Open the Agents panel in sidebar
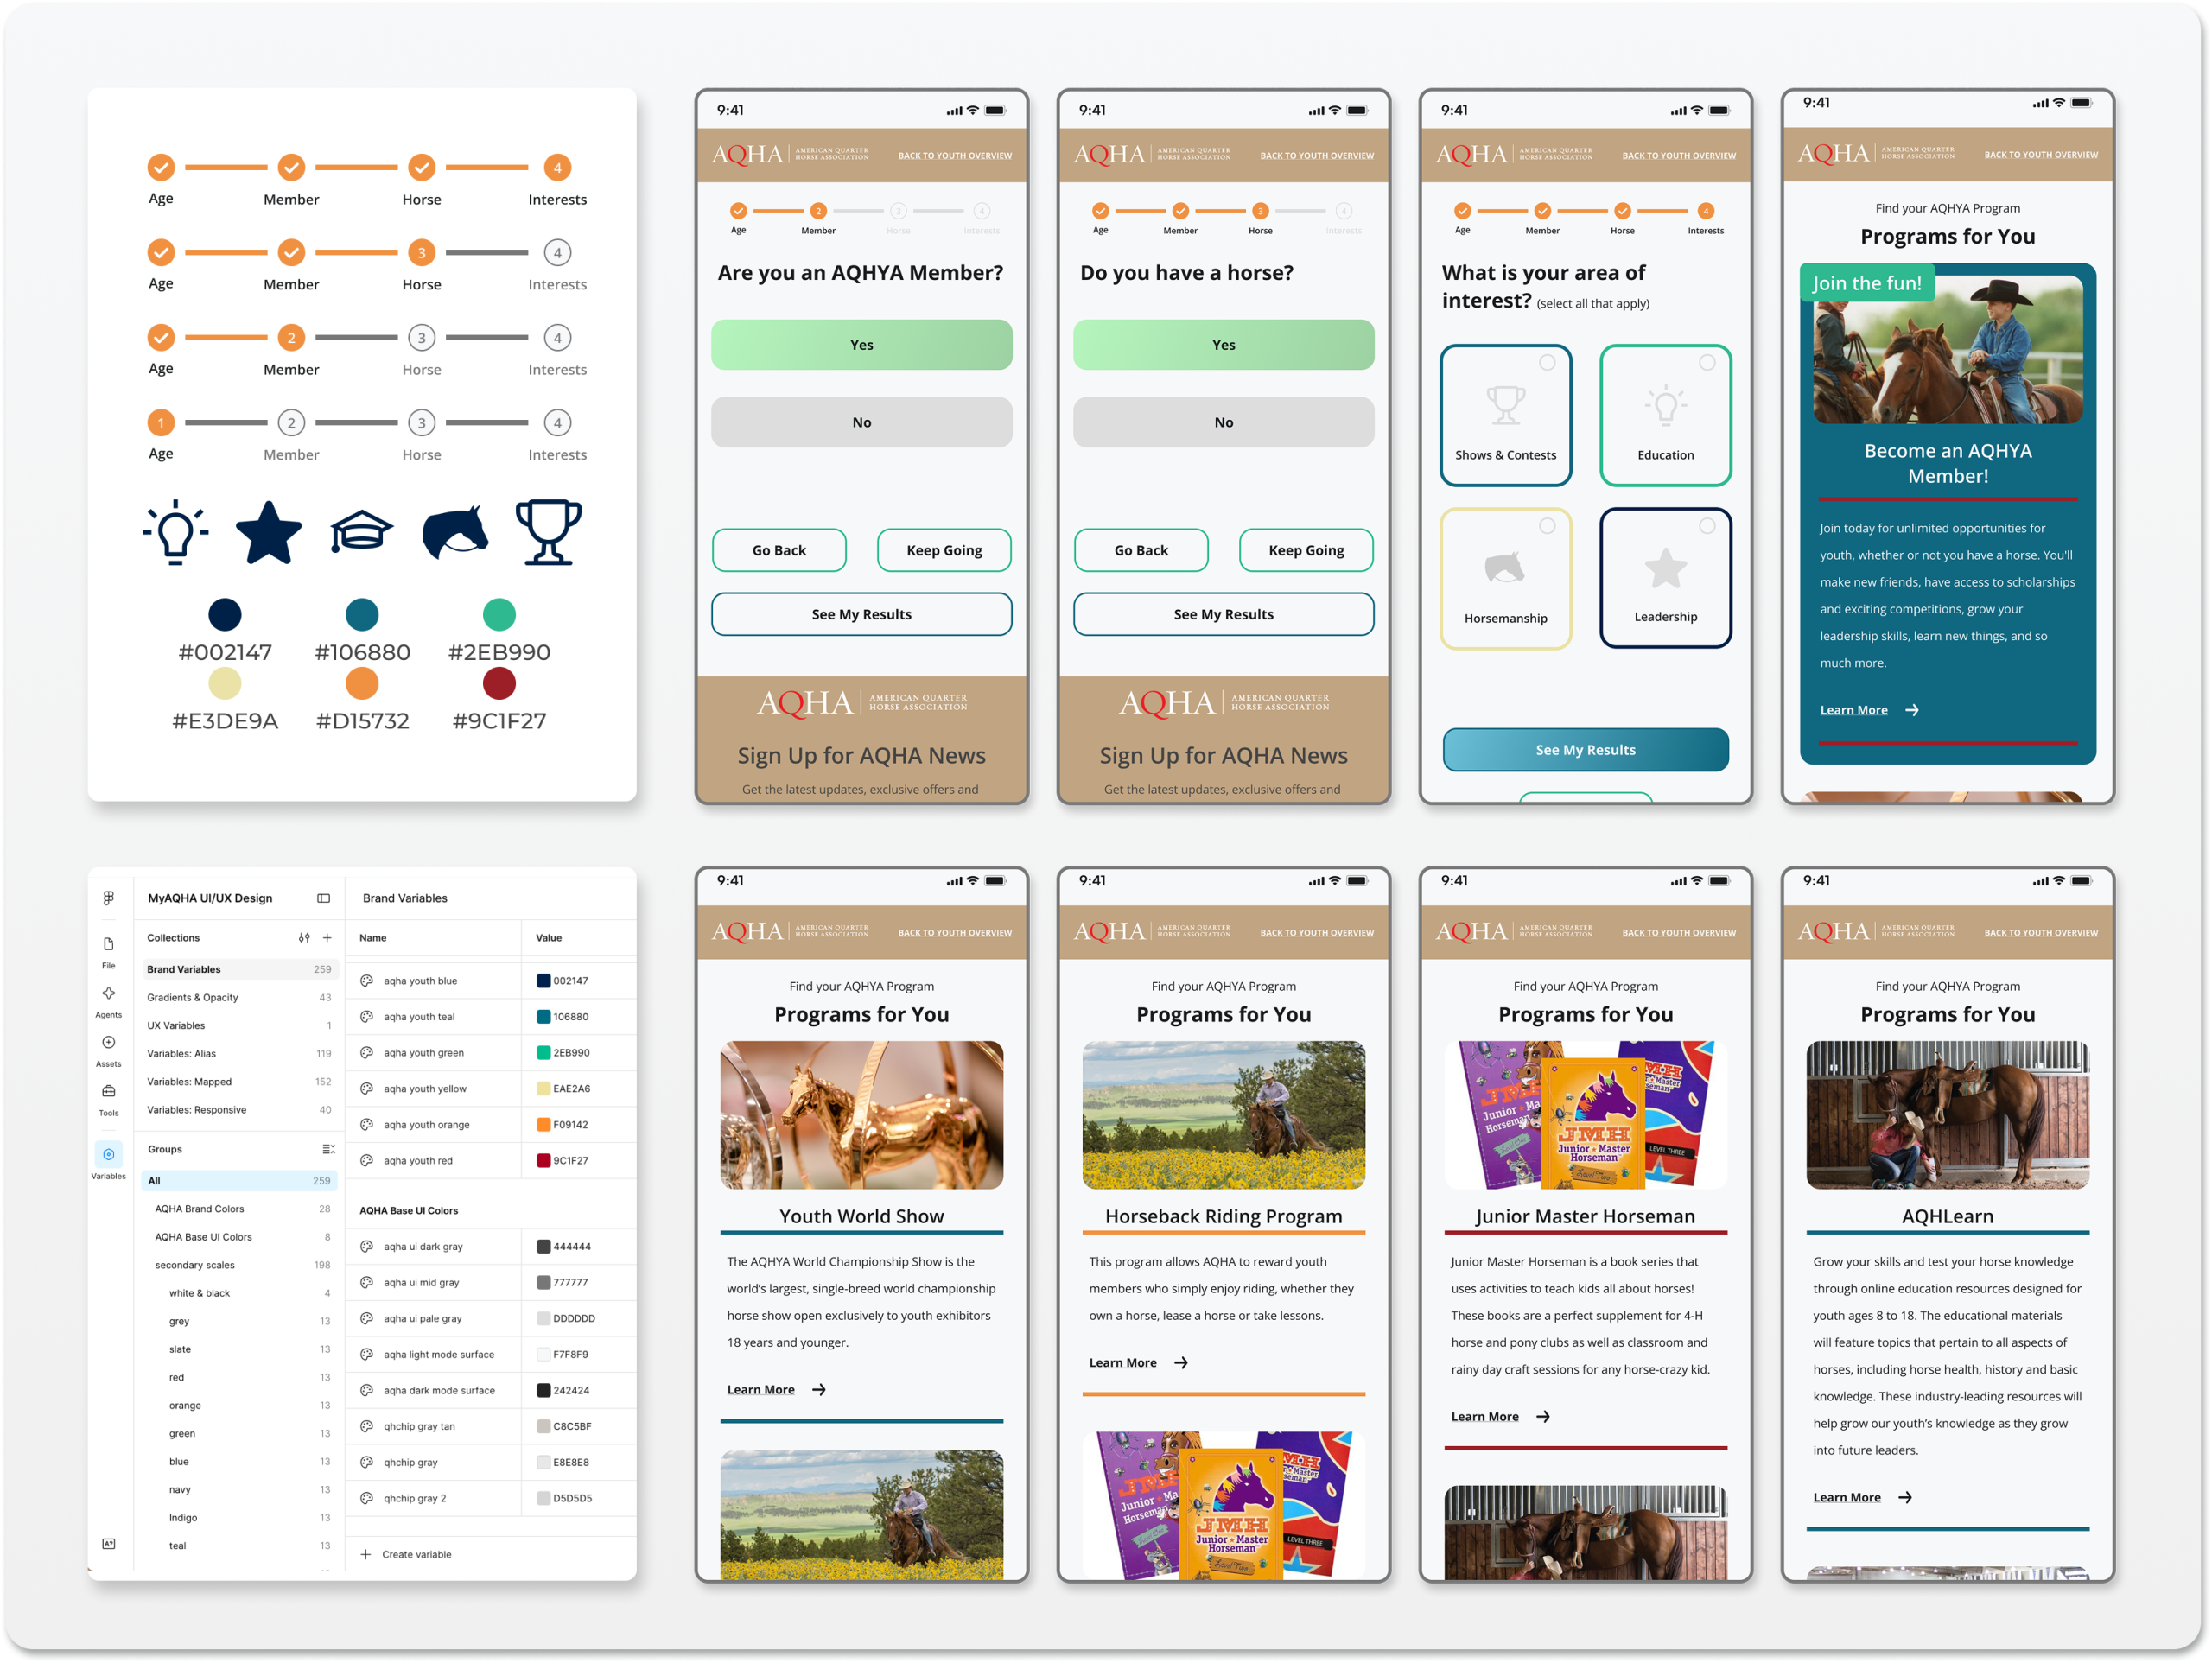This screenshot has height=1663, width=2212. pyautogui.click(x=108, y=1001)
